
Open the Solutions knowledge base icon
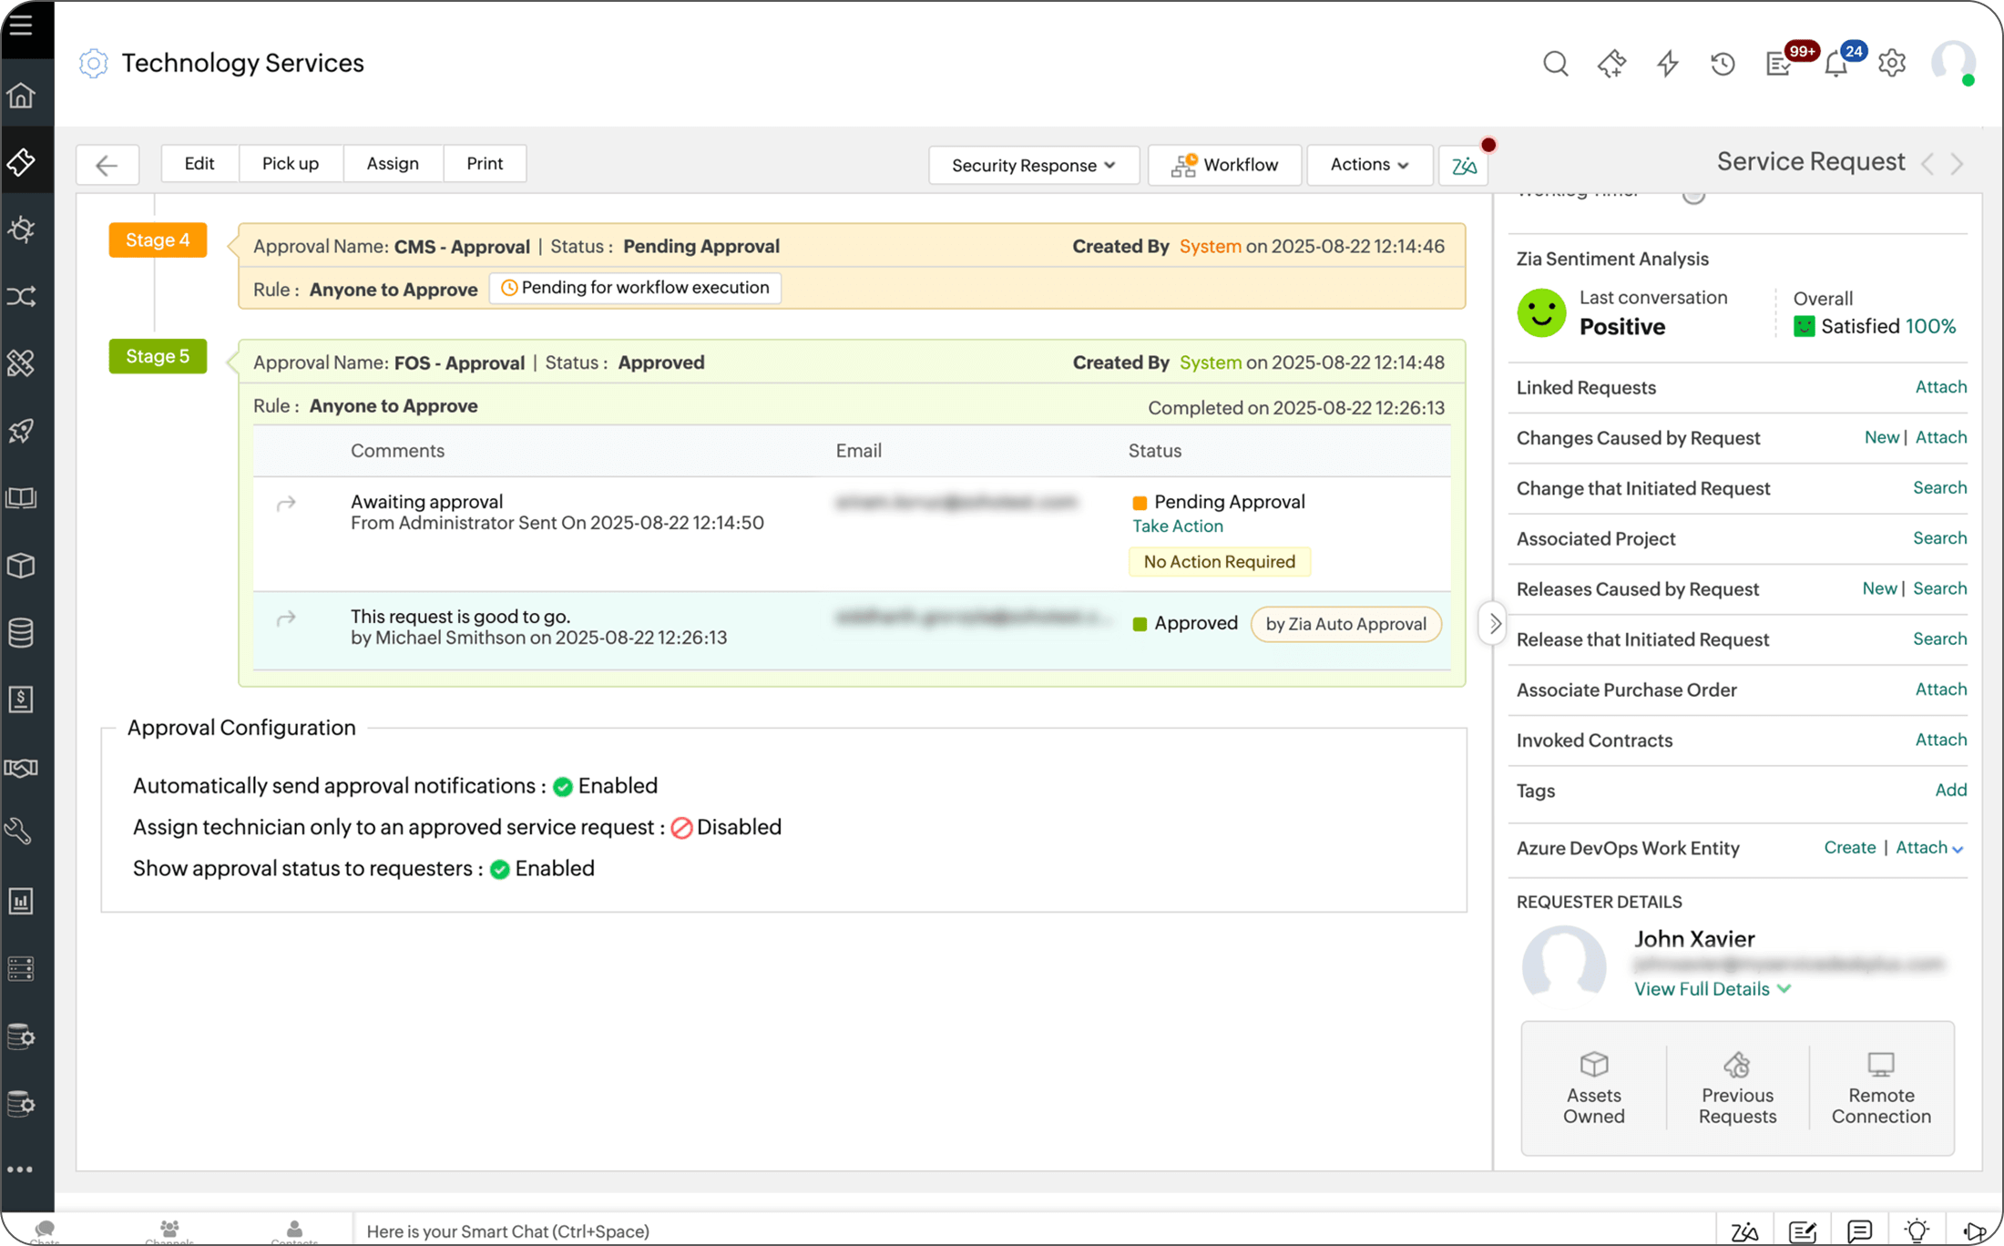[x=22, y=497]
